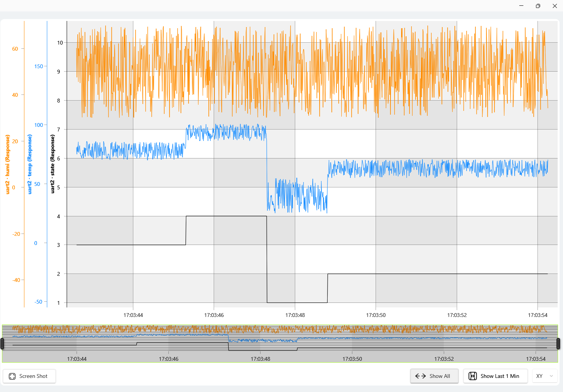Click the orange -40 humi axis tick
Image resolution: width=563 pixels, height=392 pixels.
coord(16,280)
